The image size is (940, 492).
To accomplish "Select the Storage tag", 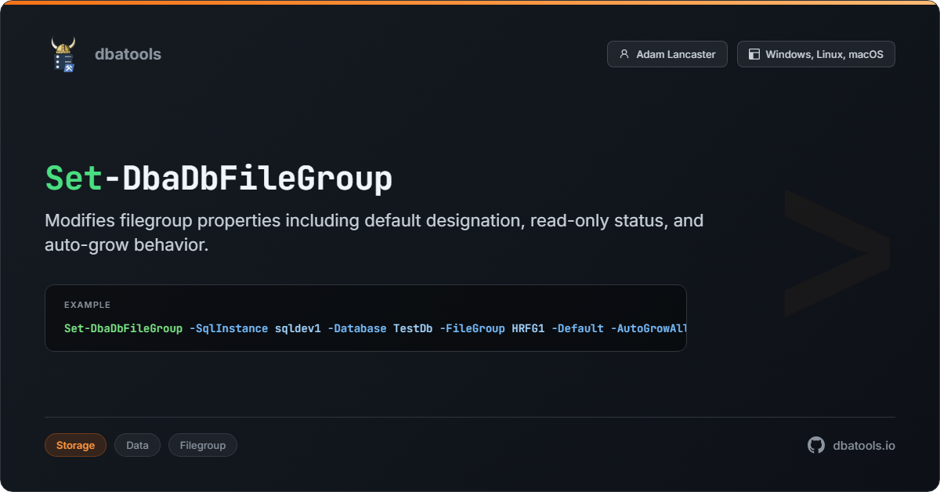I will tap(75, 445).
